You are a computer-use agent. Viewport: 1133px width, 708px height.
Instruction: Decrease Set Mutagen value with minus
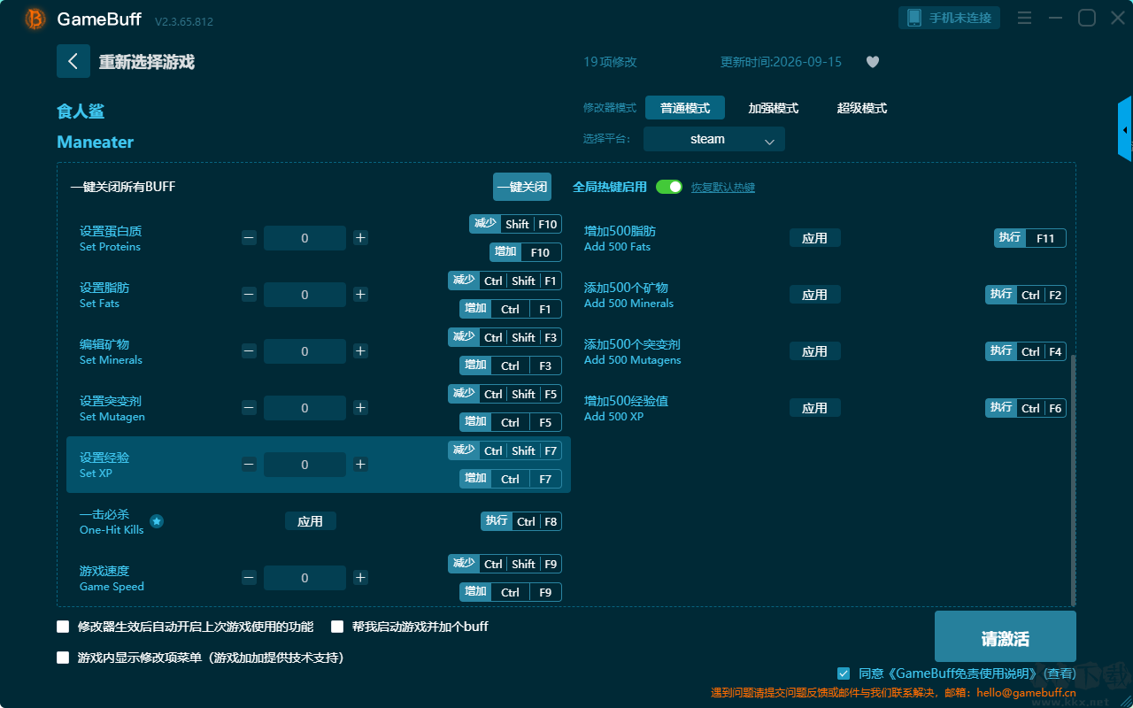pyautogui.click(x=249, y=408)
